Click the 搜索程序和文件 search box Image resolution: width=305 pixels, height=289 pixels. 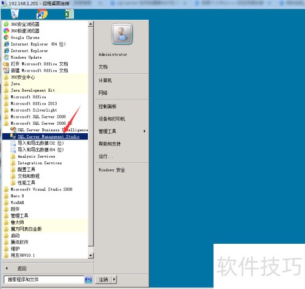pos(44,279)
